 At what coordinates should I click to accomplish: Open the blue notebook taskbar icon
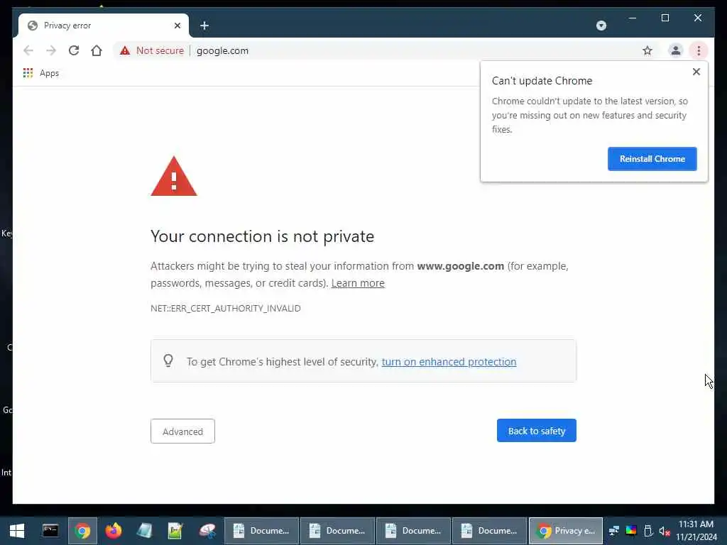tap(144, 531)
